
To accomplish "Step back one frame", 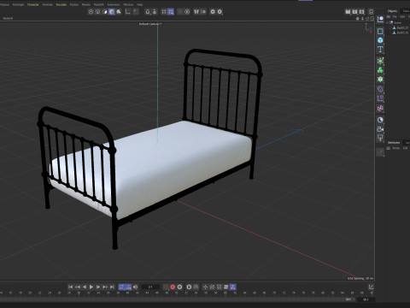I will point(85,287).
